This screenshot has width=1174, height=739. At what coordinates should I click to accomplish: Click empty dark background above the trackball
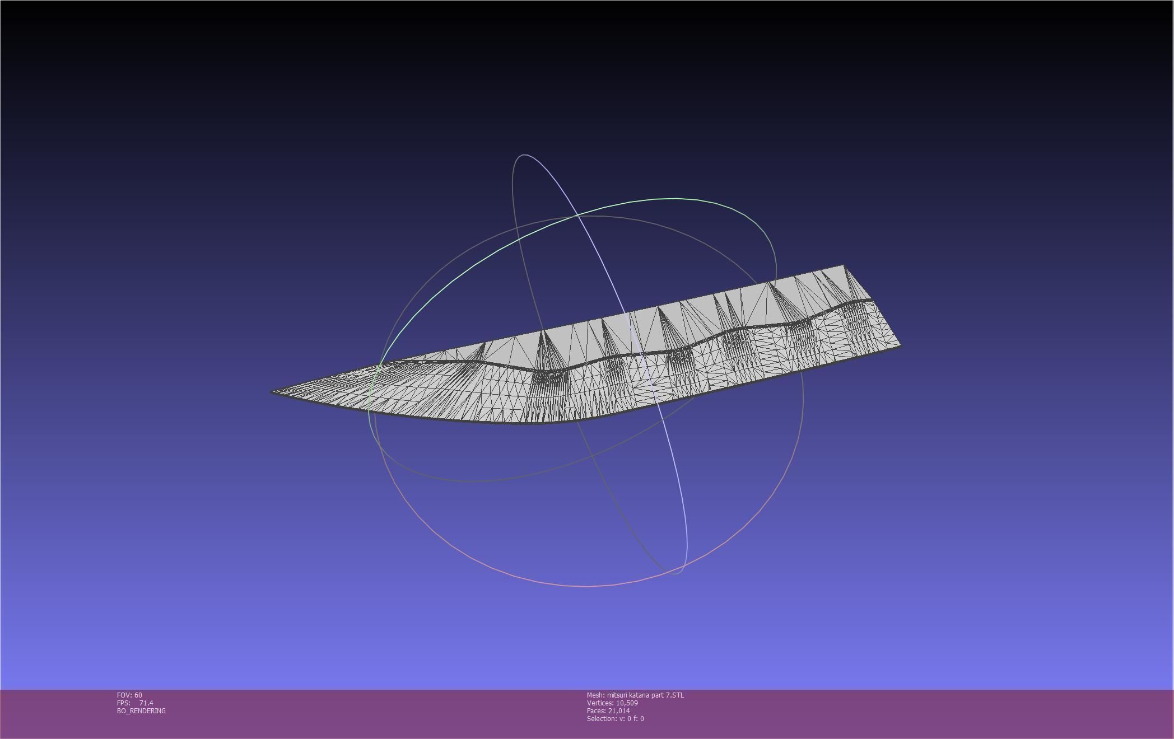(x=588, y=84)
